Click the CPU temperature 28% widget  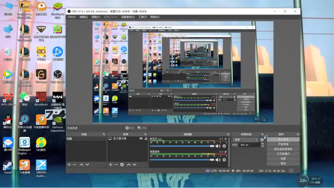(309, 180)
